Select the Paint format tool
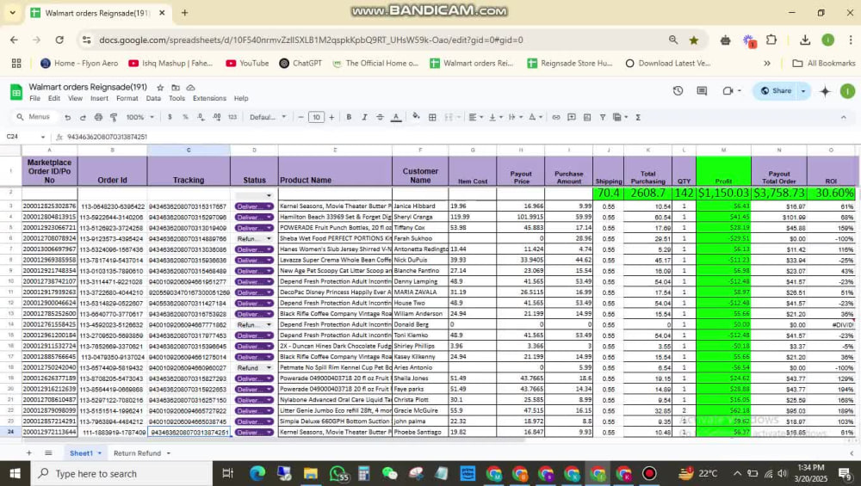The height and width of the screenshot is (486, 861). [114, 117]
